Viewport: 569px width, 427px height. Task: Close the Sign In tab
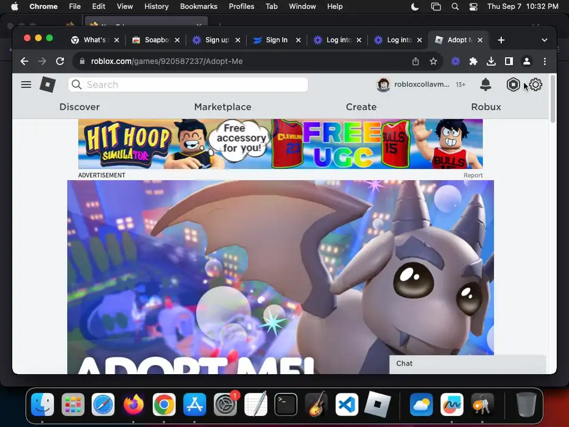coord(298,40)
